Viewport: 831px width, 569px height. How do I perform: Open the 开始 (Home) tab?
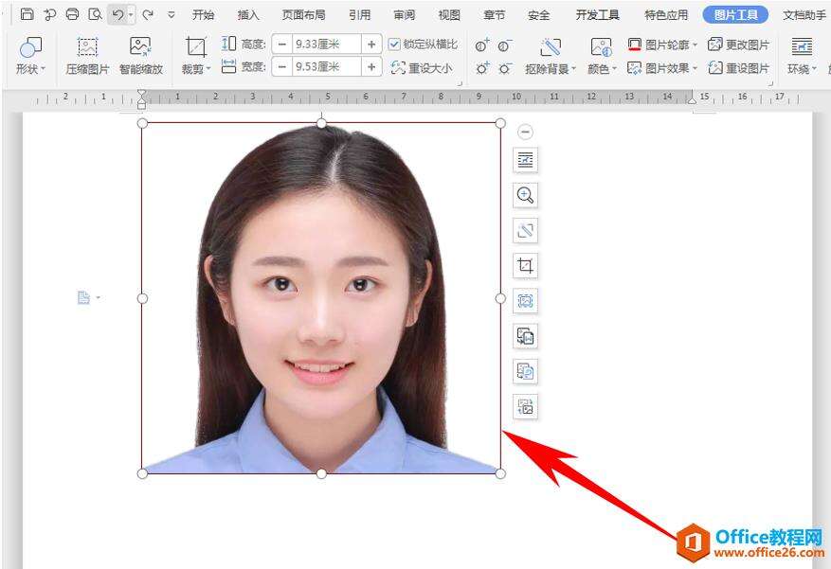tap(203, 15)
